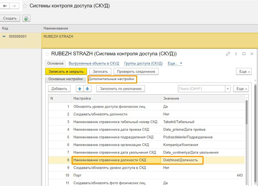Screen dimensions: 258x186
Task: Open Выгруженные объекты в СКУД link
Action: 94,63
